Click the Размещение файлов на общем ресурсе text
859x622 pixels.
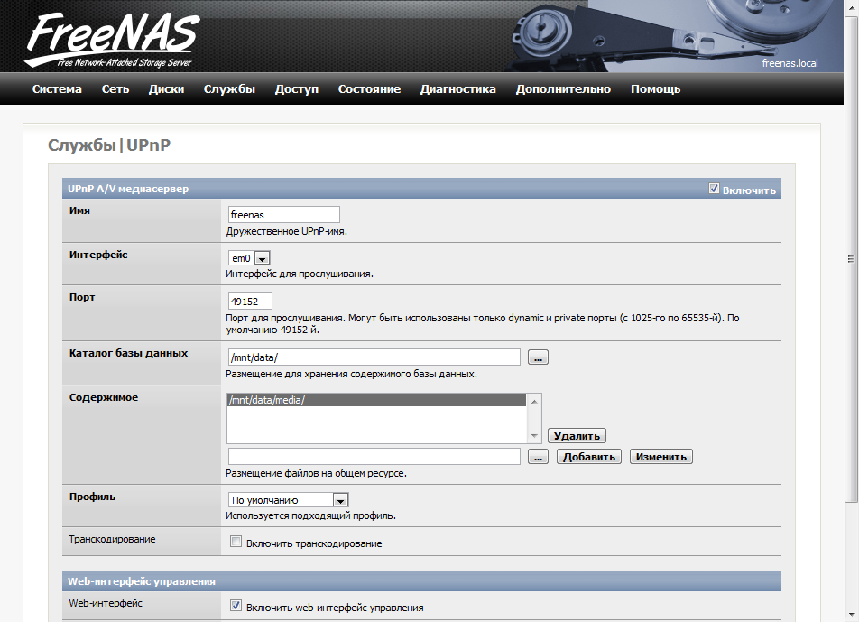(x=316, y=473)
